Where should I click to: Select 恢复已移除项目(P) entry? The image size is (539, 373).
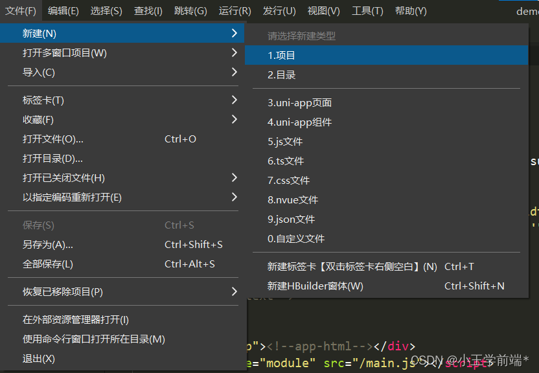[x=122, y=292]
